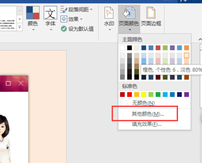Pick standard light blue color swatch
Image resolution: width=202 pixels, height=163 pixels.
click(165, 95)
